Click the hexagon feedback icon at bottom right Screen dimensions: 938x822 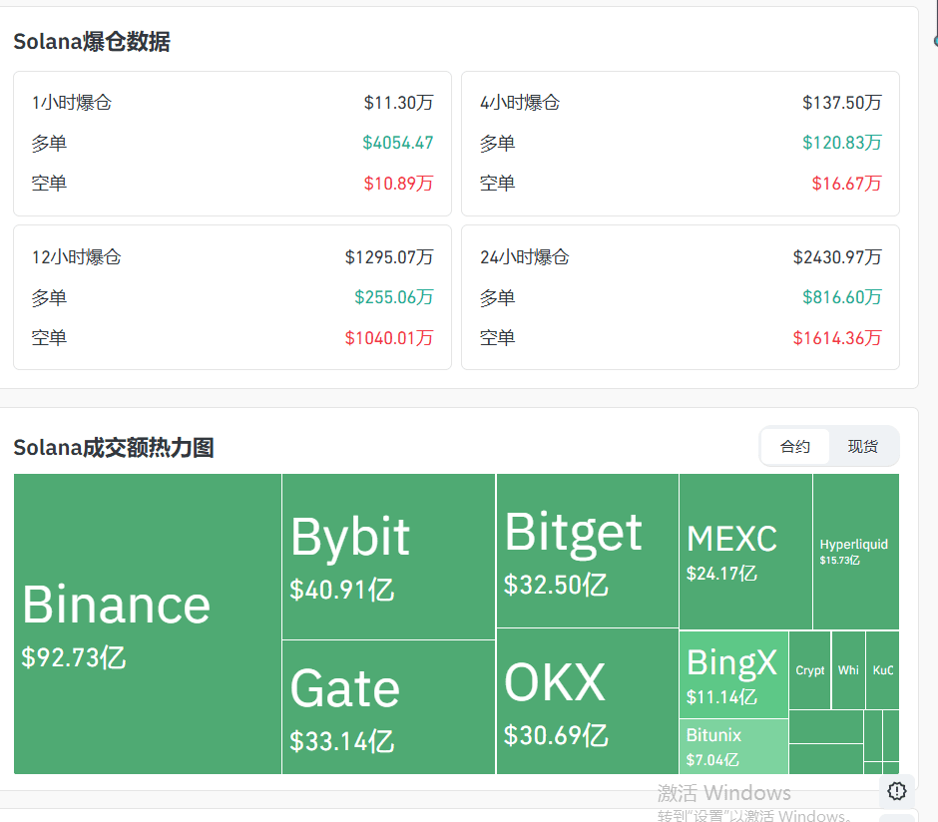coord(897,791)
